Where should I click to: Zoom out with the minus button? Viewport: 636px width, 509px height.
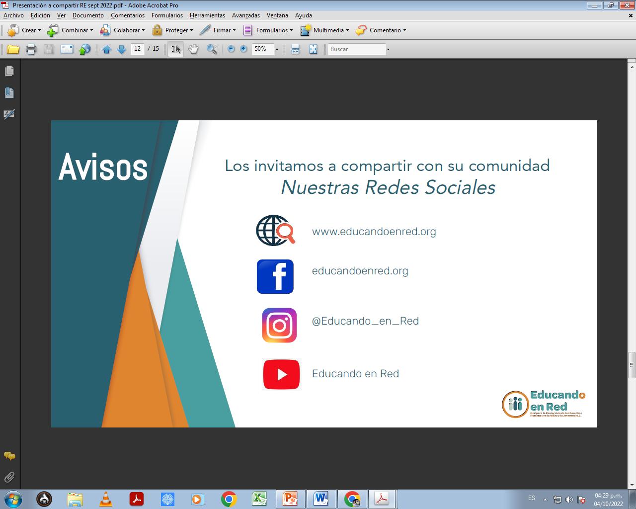point(231,49)
